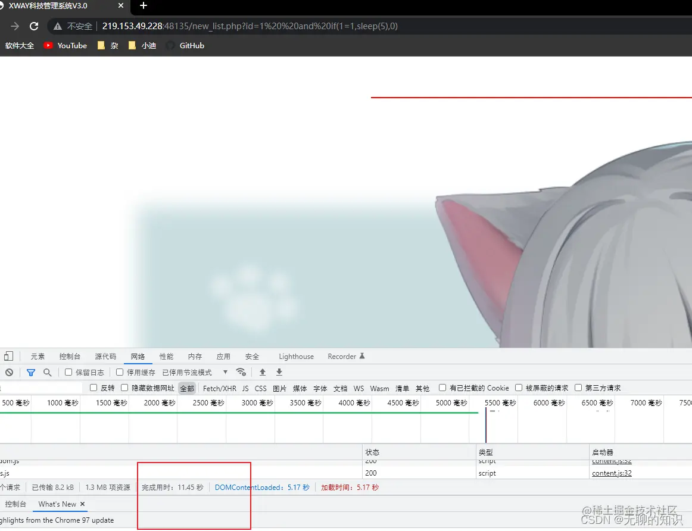
Task: Filter requests by JS
Action: [x=245, y=388]
